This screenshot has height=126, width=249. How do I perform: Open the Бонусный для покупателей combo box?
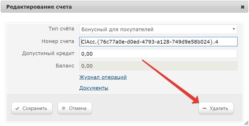click(x=158, y=29)
